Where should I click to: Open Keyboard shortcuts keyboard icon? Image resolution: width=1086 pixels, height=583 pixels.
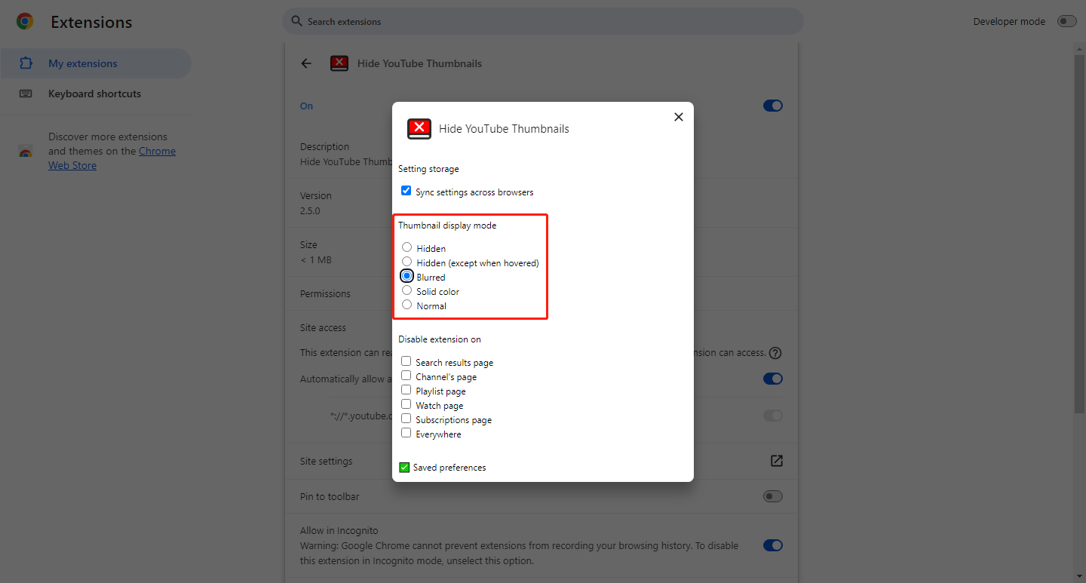[26, 94]
